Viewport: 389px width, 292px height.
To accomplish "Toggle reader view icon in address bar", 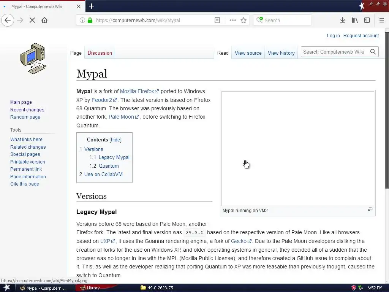I will coord(217,21).
